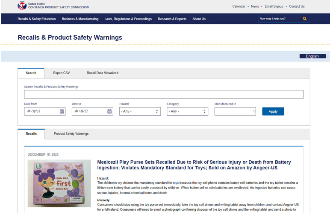The height and width of the screenshot is (215, 330).
Task: Expand the Hazard dropdown
Action: coord(140,111)
